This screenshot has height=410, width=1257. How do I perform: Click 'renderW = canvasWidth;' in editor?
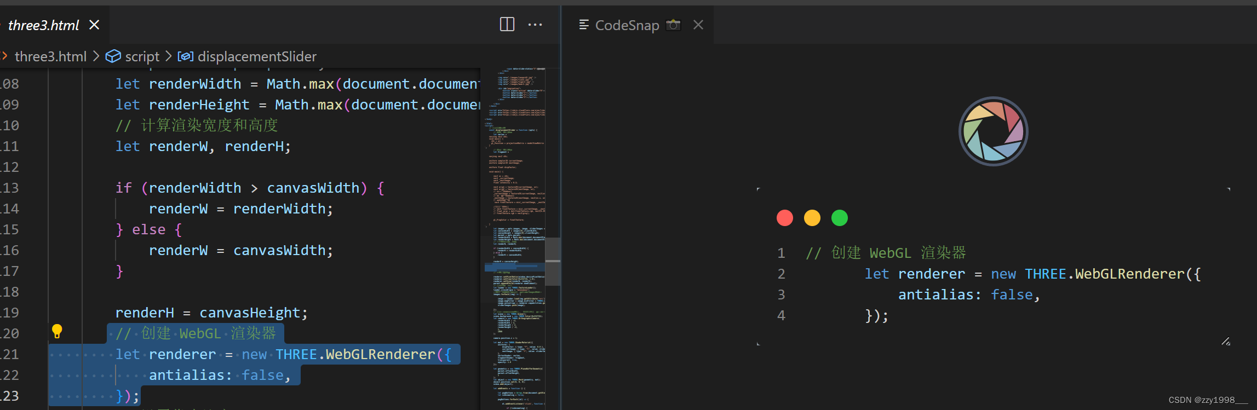[x=240, y=250]
